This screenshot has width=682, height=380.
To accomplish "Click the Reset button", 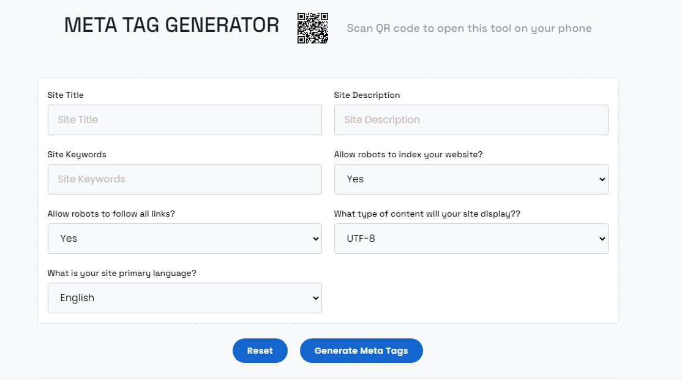I will click(x=260, y=351).
